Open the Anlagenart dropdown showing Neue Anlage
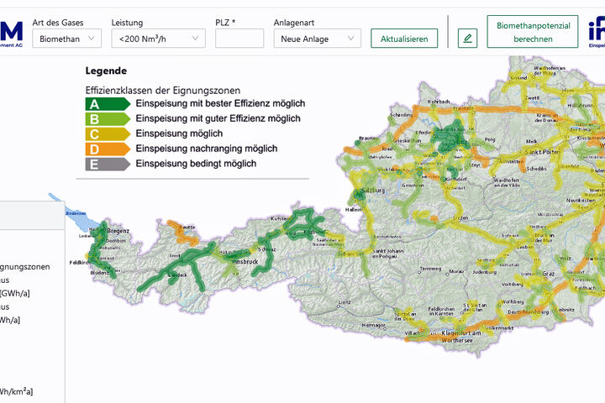The image size is (605, 403). click(317, 39)
